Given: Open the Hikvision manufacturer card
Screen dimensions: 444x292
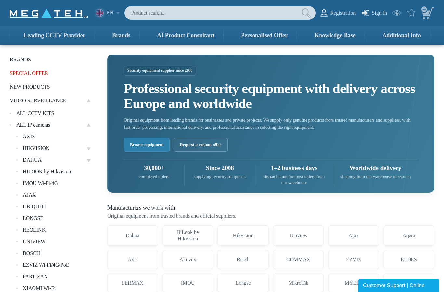Looking at the screenshot, I should pyautogui.click(x=243, y=236).
